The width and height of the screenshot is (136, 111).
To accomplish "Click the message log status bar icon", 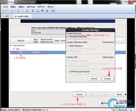I will click(131, 110).
